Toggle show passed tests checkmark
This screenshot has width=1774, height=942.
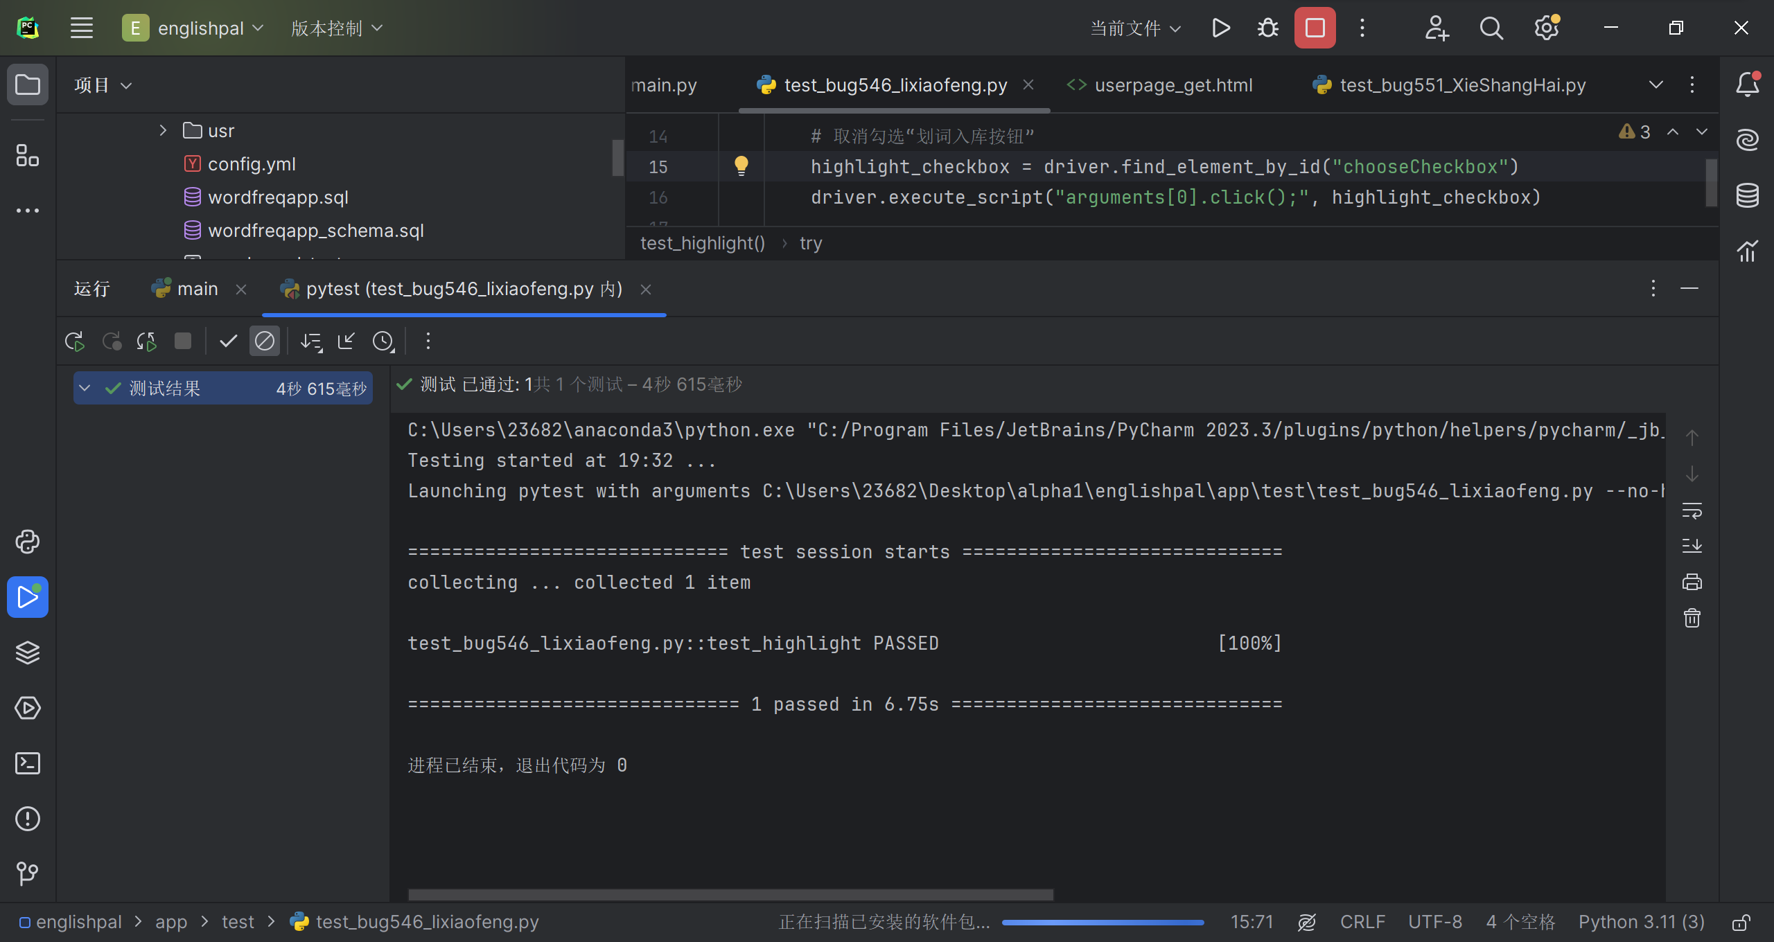[x=228, y=341]
